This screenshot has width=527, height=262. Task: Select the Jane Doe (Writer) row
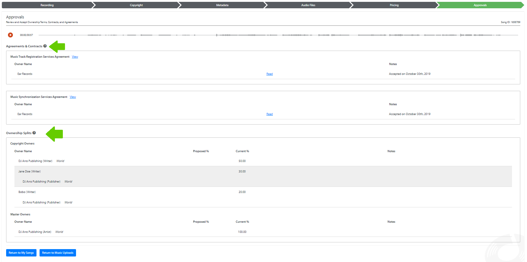[263, 171]
